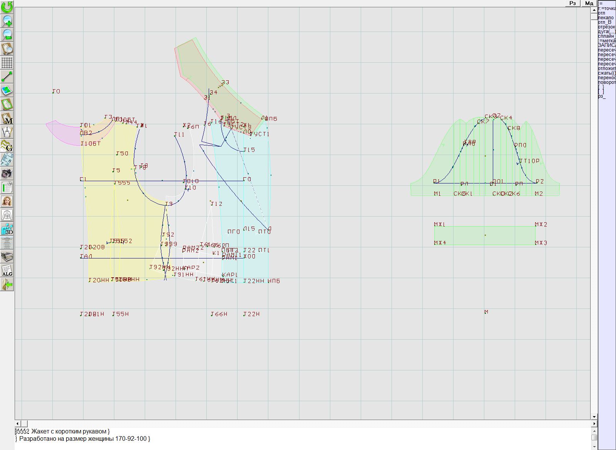Open the jacket sketch icon

(7, 215)
